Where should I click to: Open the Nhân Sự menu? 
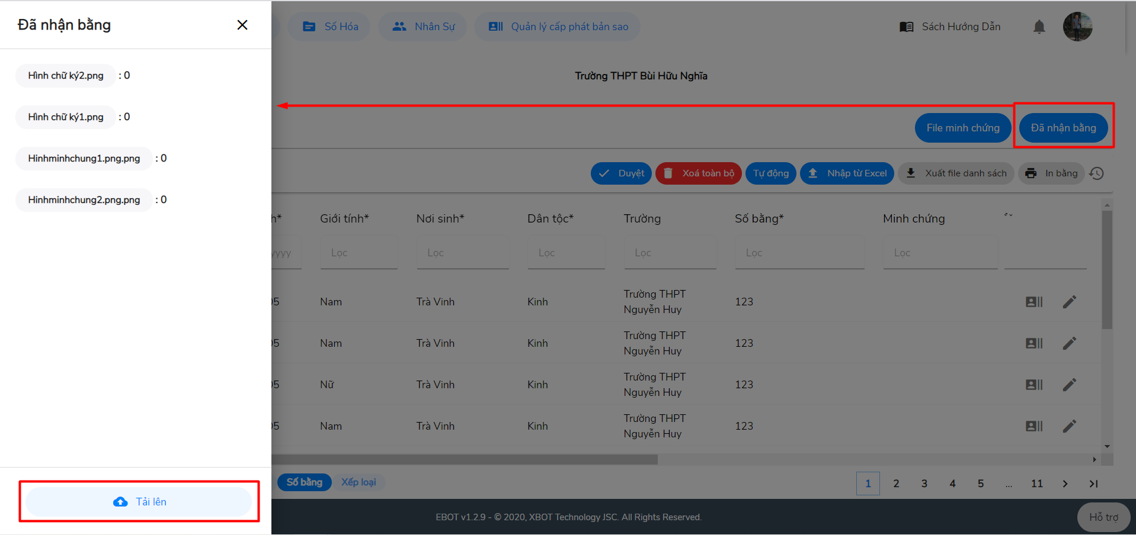(x=423, y=27)
